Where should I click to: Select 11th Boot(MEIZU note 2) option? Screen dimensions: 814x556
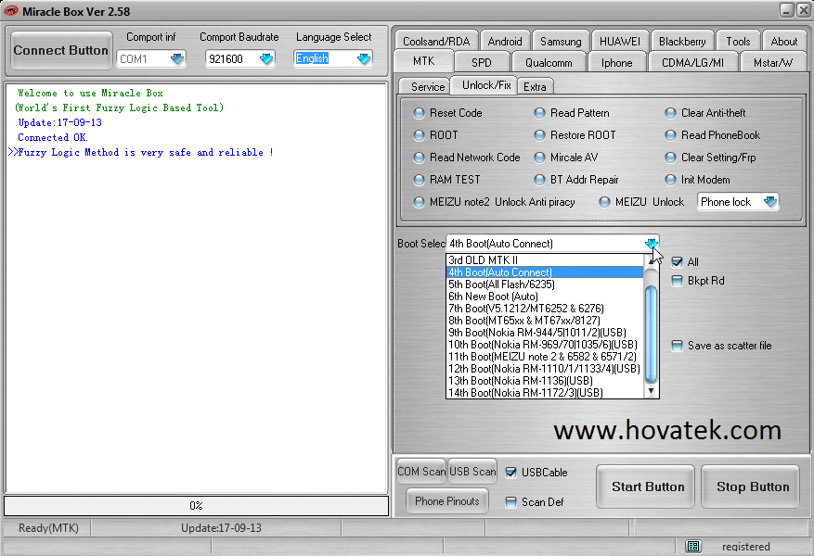pos(544,357)
